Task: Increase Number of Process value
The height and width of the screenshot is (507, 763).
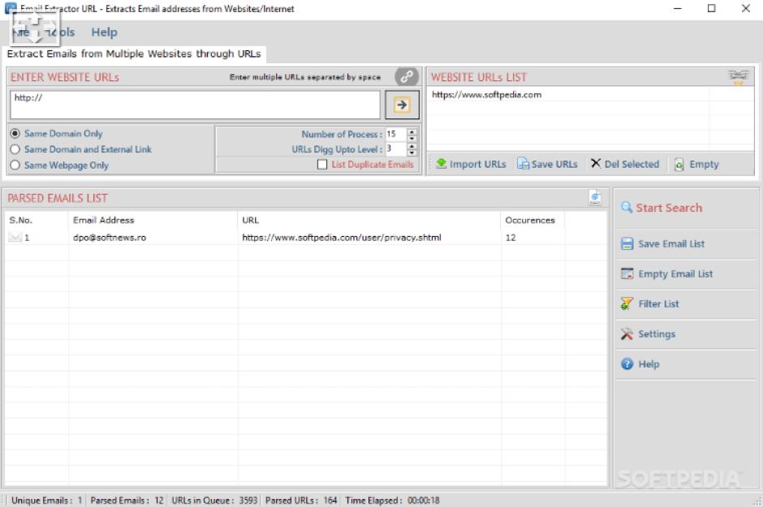Action: tap(412, 131)
